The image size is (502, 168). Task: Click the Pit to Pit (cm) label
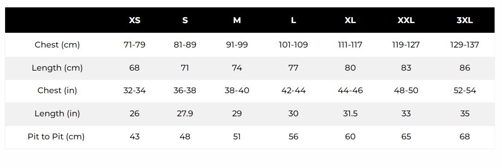pos(56,137)
